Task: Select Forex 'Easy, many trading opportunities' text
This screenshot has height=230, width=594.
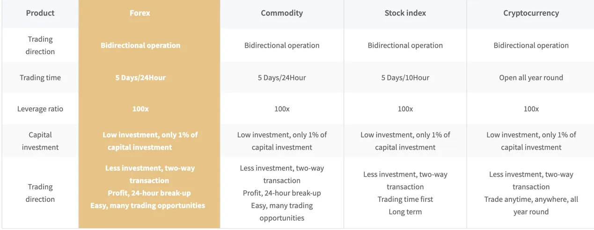Action: (x=148, y=205)
